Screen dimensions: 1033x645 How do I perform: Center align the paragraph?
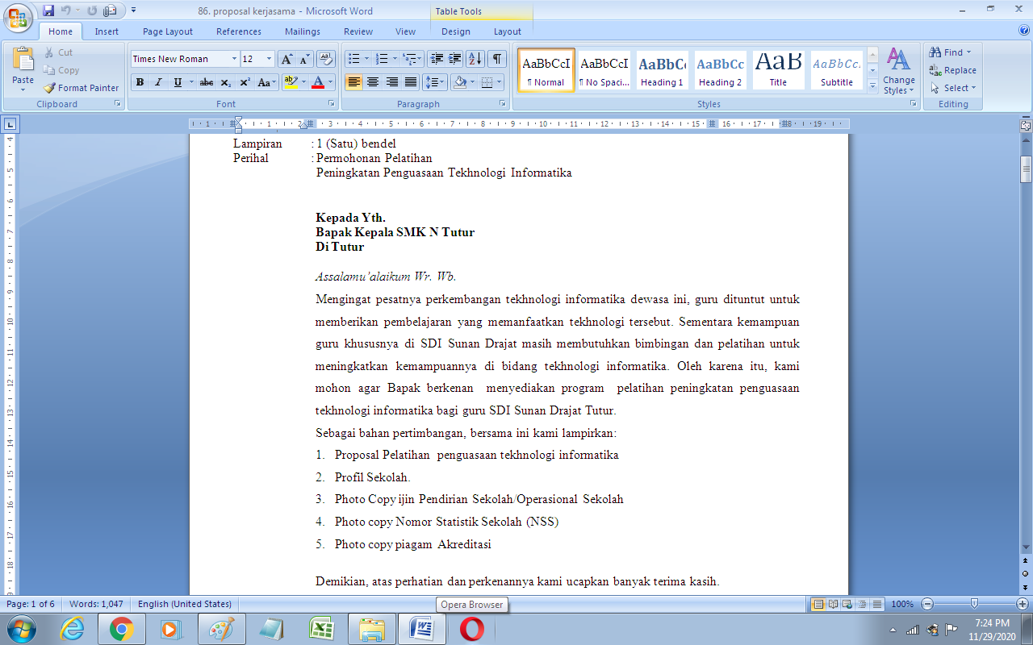point(373,82)
